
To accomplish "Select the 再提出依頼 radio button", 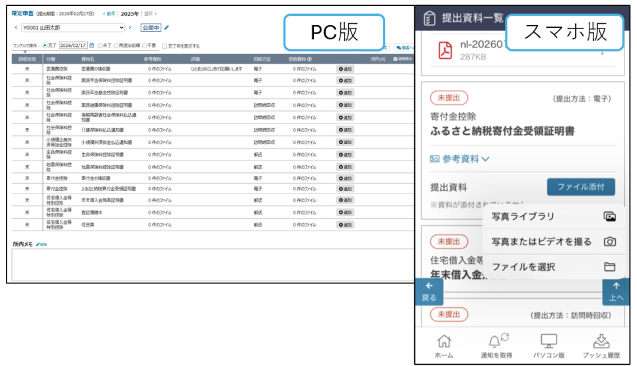I will [116, 46].
